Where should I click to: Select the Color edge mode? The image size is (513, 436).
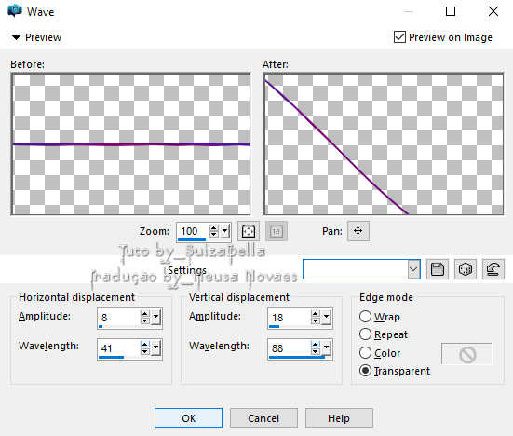click(x=365, y=353)
